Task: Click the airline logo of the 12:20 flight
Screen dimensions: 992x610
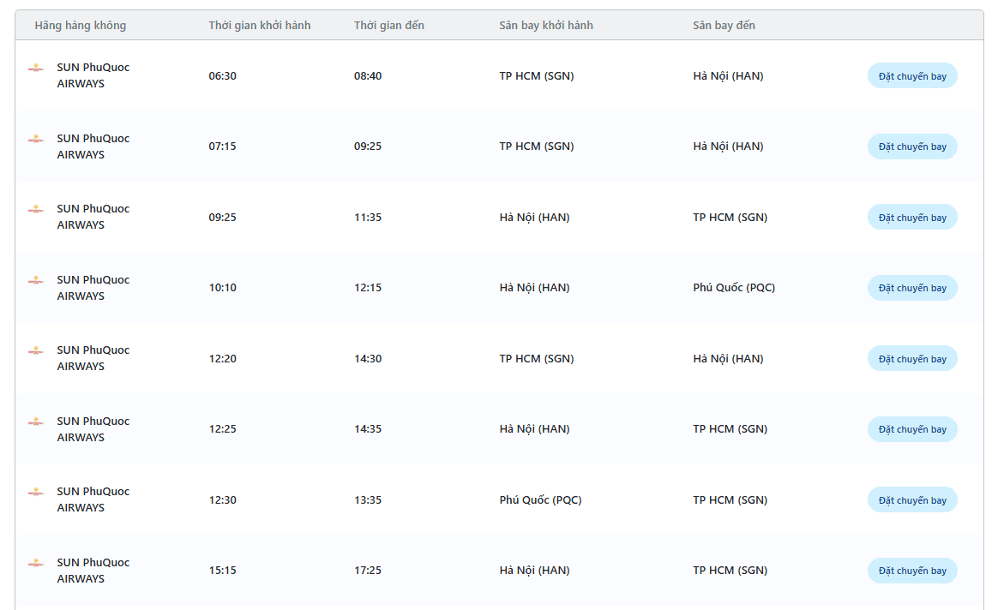Action: coord(36,350)
